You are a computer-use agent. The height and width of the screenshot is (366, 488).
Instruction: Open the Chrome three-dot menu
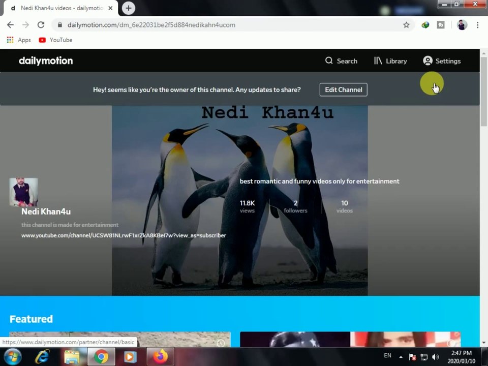click(477, 25)
